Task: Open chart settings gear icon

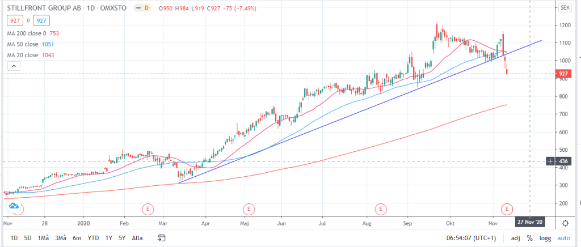Action: click(565, 223)
